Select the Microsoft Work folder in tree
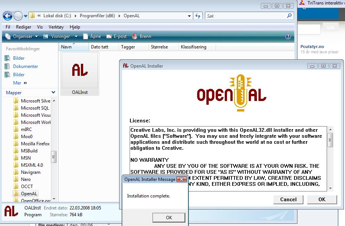 coord(36,122)
